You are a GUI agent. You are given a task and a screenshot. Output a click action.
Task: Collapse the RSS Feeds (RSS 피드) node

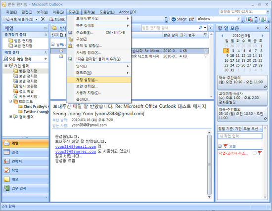tap(11, 101)
